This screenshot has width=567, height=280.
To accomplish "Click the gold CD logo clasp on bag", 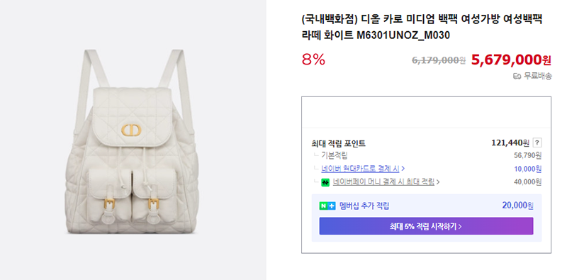I will click(x=131, y=130).
